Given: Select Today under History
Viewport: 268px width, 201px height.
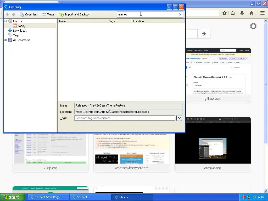Looking at the screenshot, I should pos(21,26).
